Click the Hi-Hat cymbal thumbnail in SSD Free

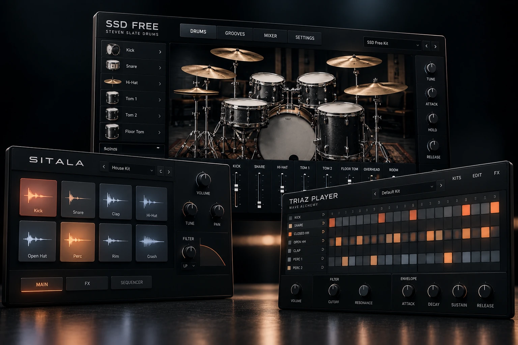(113, 81)
